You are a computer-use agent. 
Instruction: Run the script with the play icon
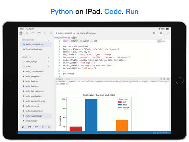154,33
